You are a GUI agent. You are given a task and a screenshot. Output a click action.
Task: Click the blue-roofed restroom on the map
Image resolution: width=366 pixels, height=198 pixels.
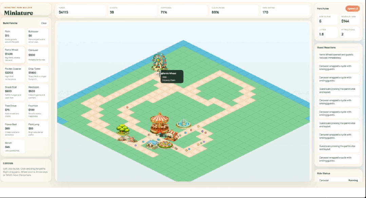(152, 144)
